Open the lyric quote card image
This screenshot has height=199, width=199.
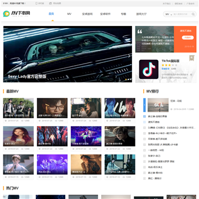coord(155,39)
